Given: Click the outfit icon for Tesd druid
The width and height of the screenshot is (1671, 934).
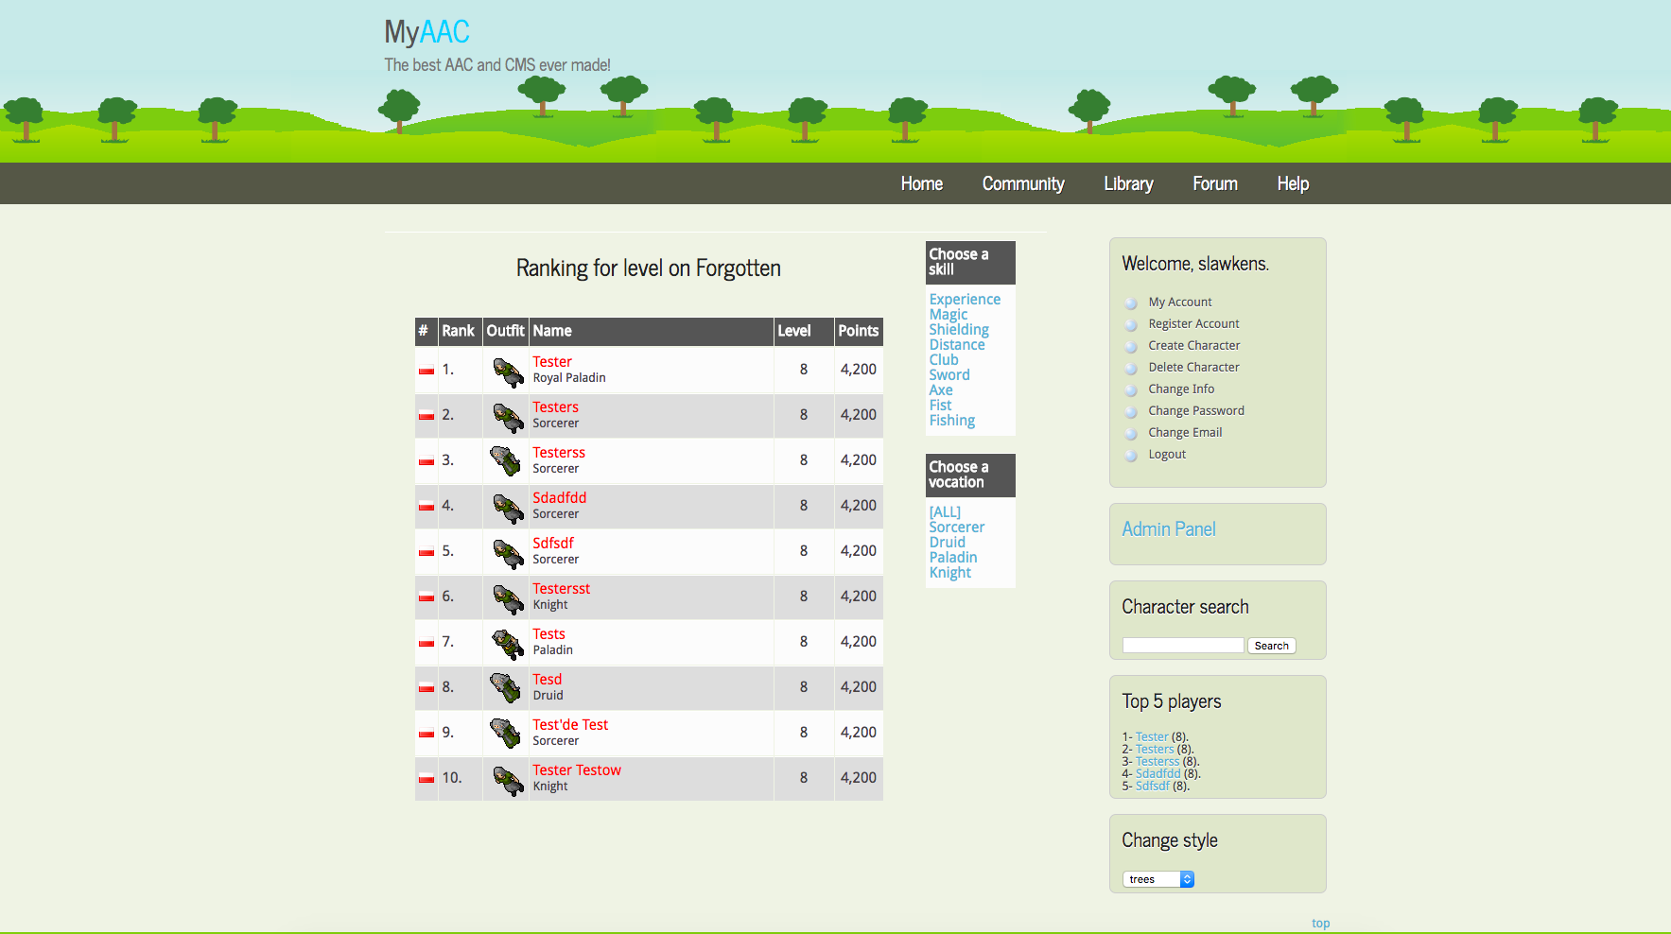Looking at the screenshot, I should 507,688.
